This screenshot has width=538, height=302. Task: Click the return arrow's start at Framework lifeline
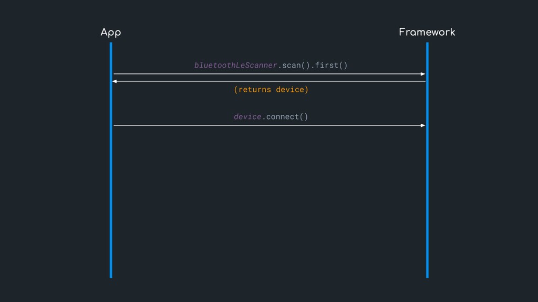[x=424, y=81]
